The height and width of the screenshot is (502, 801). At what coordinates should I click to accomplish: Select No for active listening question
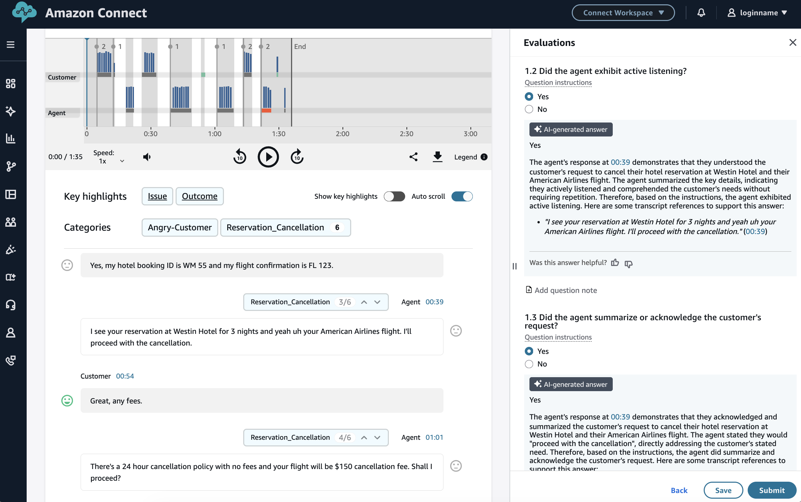click(x=529, y=109)
